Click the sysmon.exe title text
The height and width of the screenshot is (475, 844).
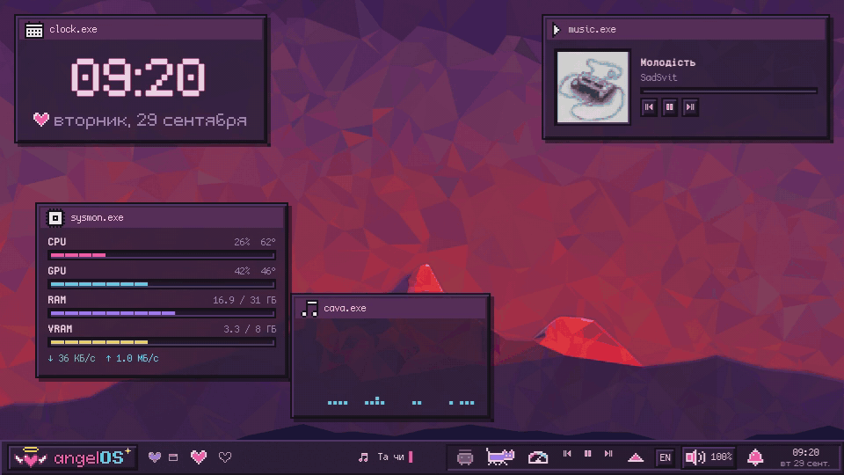[97, 217]
